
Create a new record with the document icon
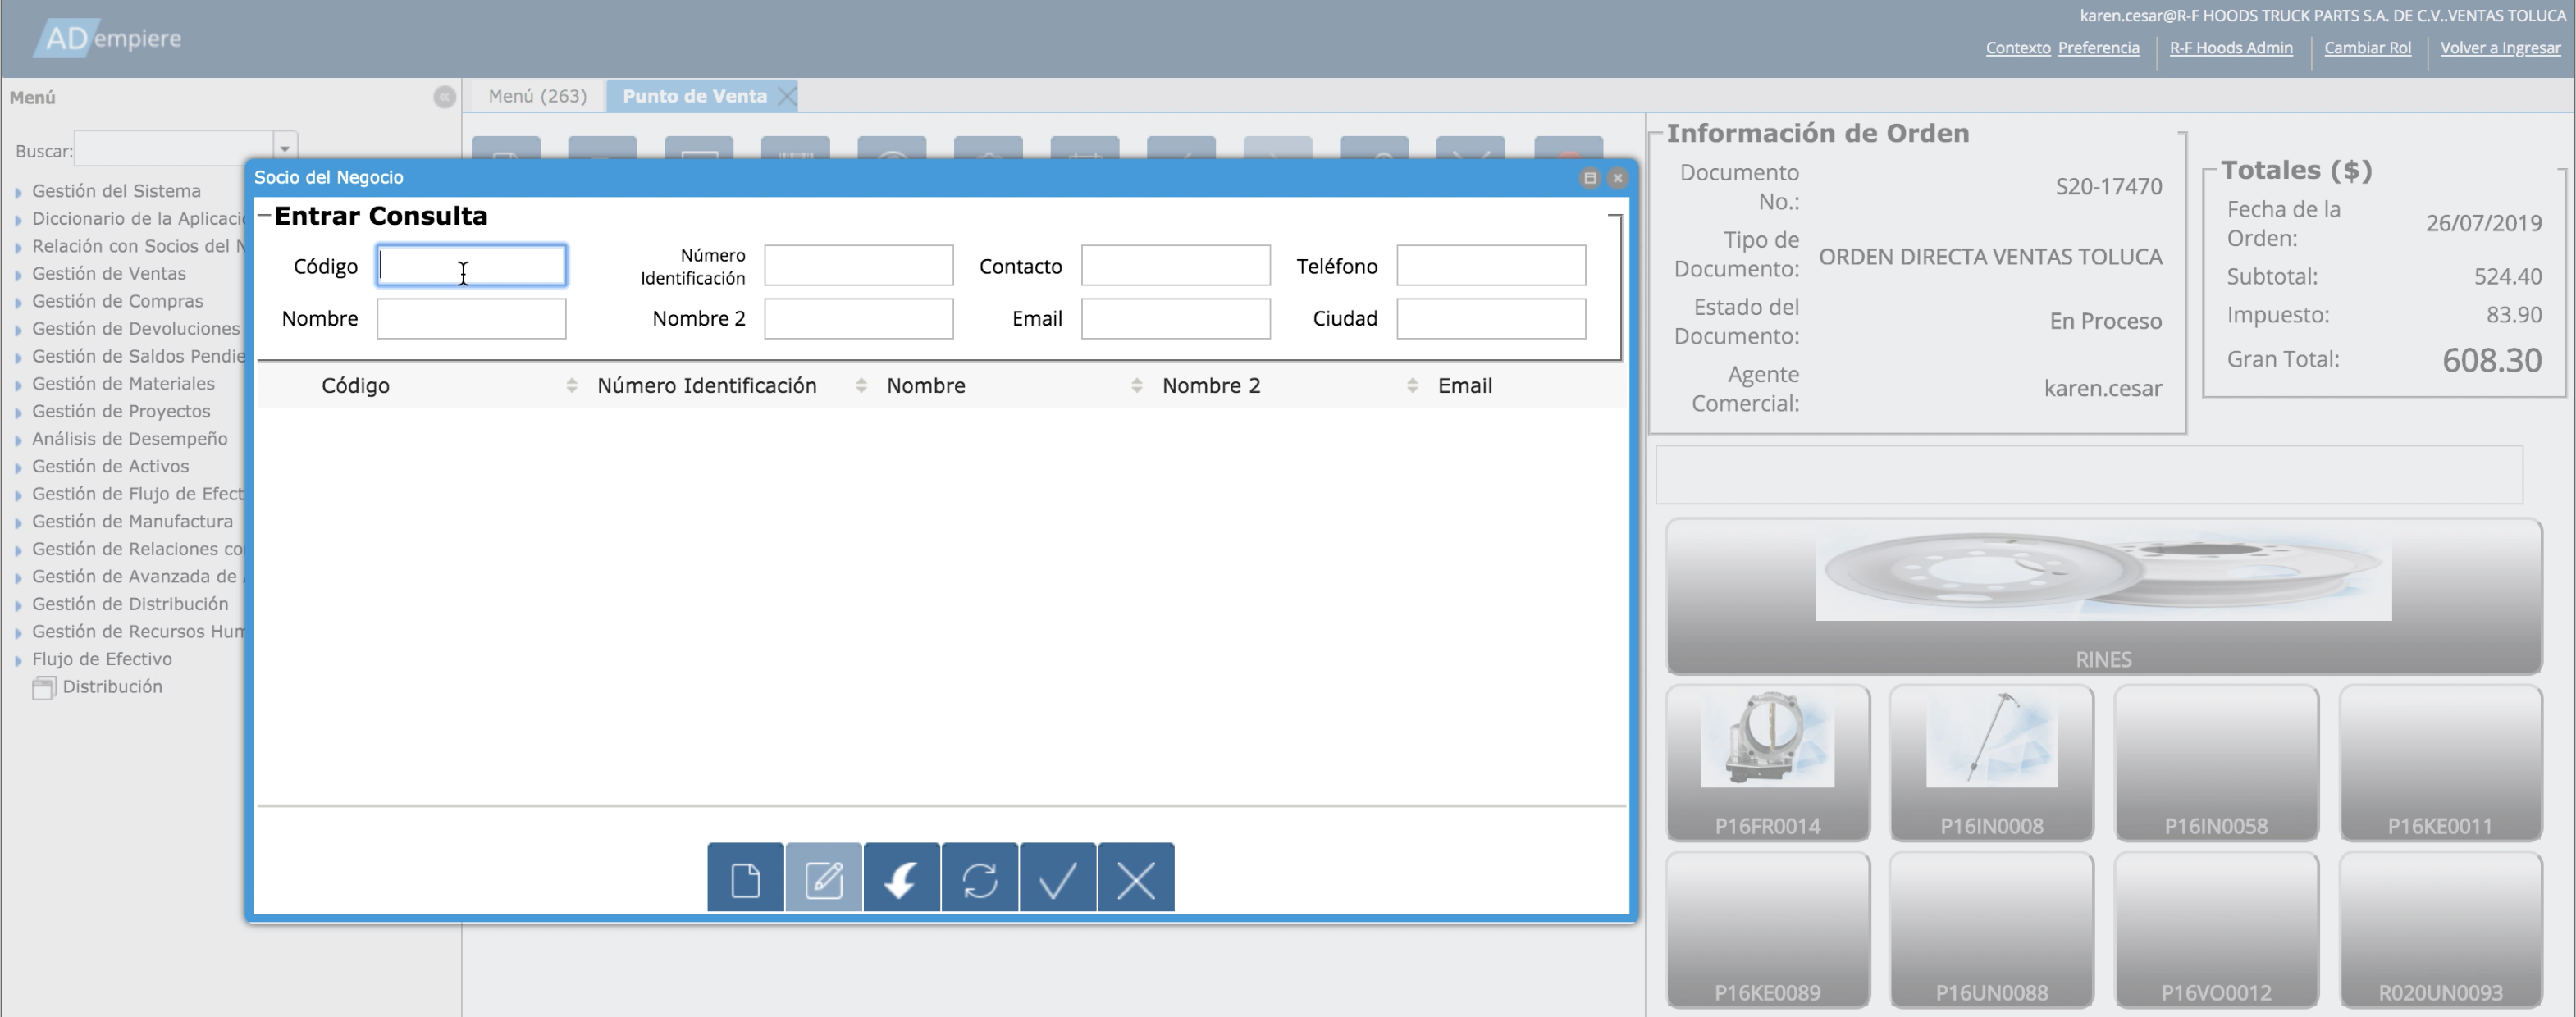click(744, 878)
